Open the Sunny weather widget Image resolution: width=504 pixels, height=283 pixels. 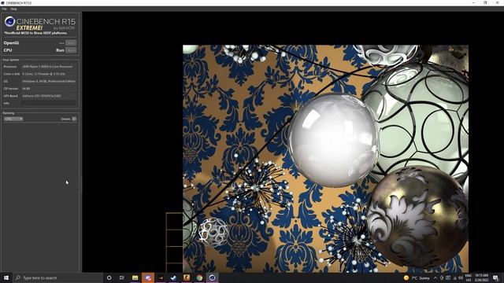coord(417,277)
